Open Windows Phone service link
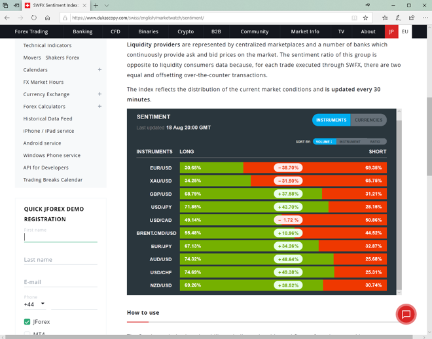432x339 pixels. click(52, 155)
